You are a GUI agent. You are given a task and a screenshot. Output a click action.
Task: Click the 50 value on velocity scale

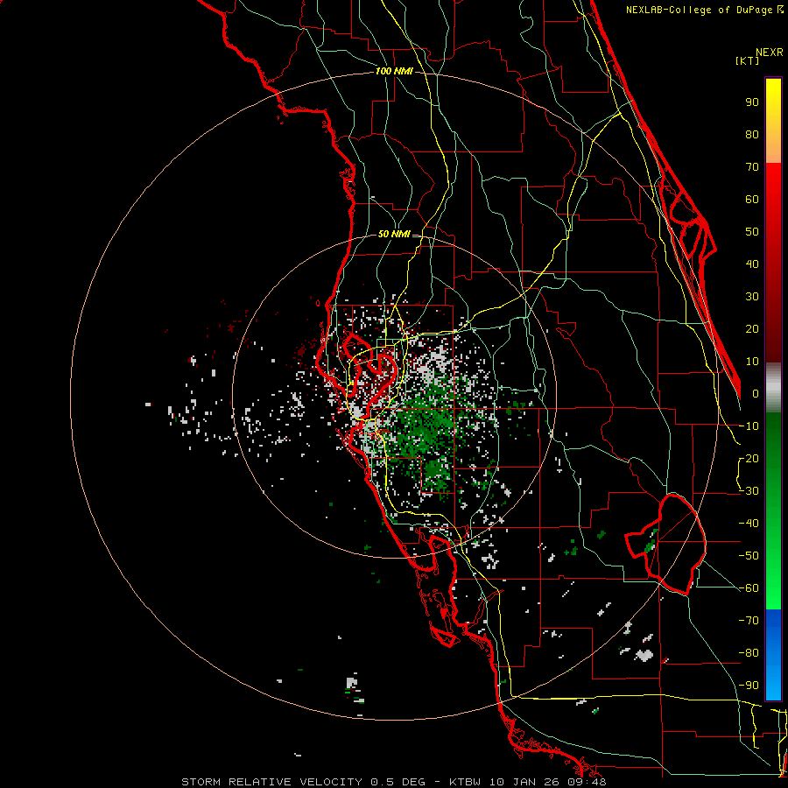pyautogui.click(x=752, y=232)
